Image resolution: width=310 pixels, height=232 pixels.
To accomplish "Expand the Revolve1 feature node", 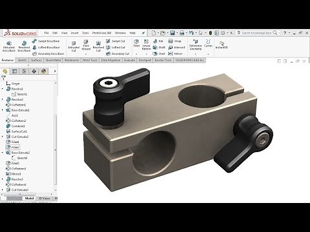I will point(3,89).
